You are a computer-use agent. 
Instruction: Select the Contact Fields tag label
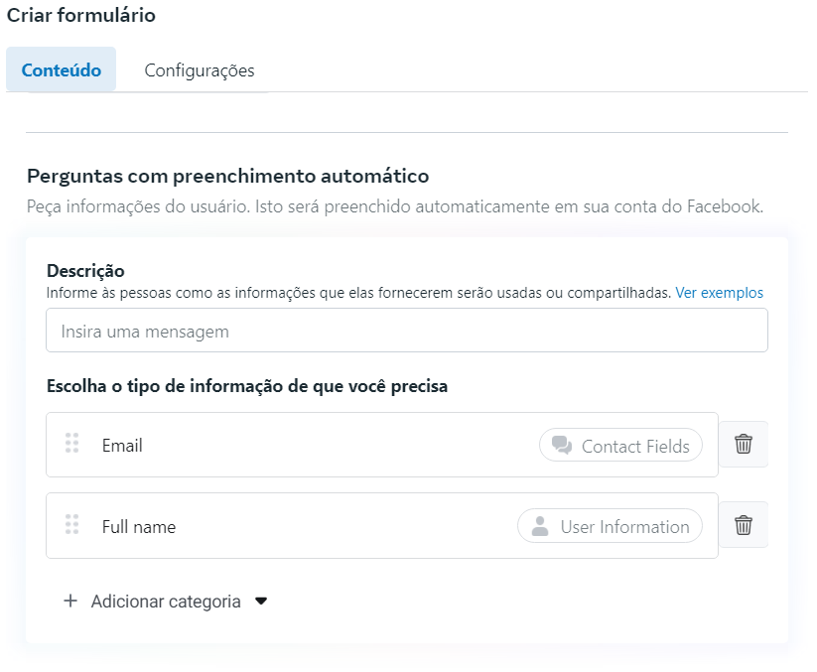click(x=634, y=446)
